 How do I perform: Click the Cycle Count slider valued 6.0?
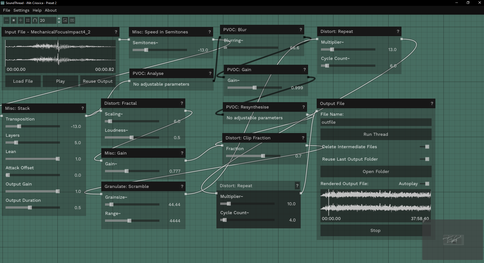(348, 66)
